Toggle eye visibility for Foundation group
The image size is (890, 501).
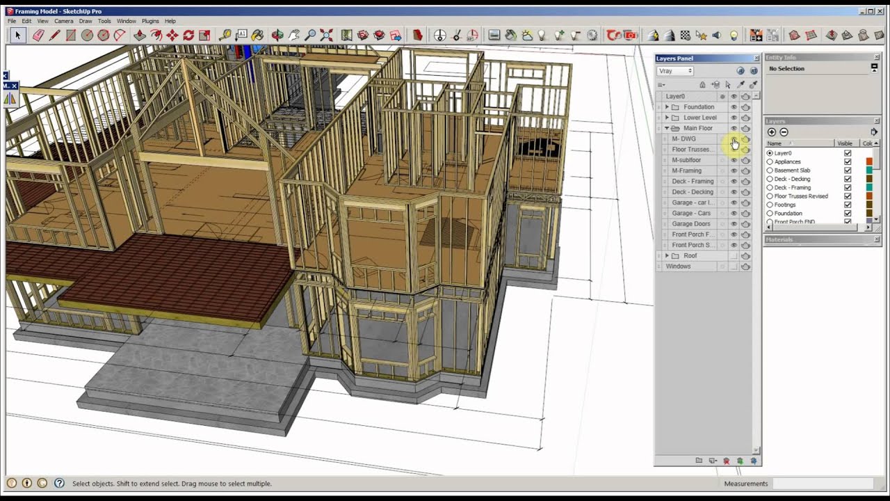pyautogui.click(x=734, y=107)
